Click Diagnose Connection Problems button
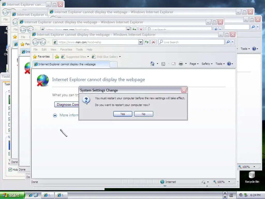 click(x=67, y=104)
